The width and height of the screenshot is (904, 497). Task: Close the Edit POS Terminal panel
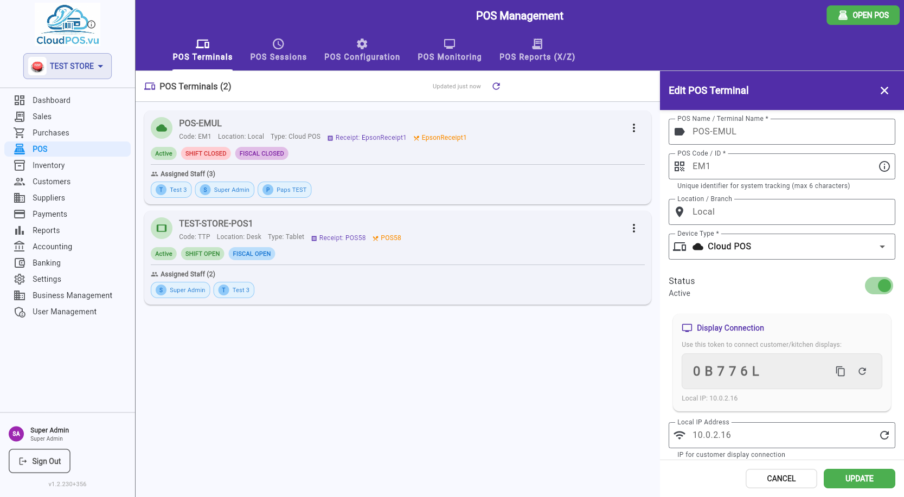pyautogui.click(x=884, y=91)
